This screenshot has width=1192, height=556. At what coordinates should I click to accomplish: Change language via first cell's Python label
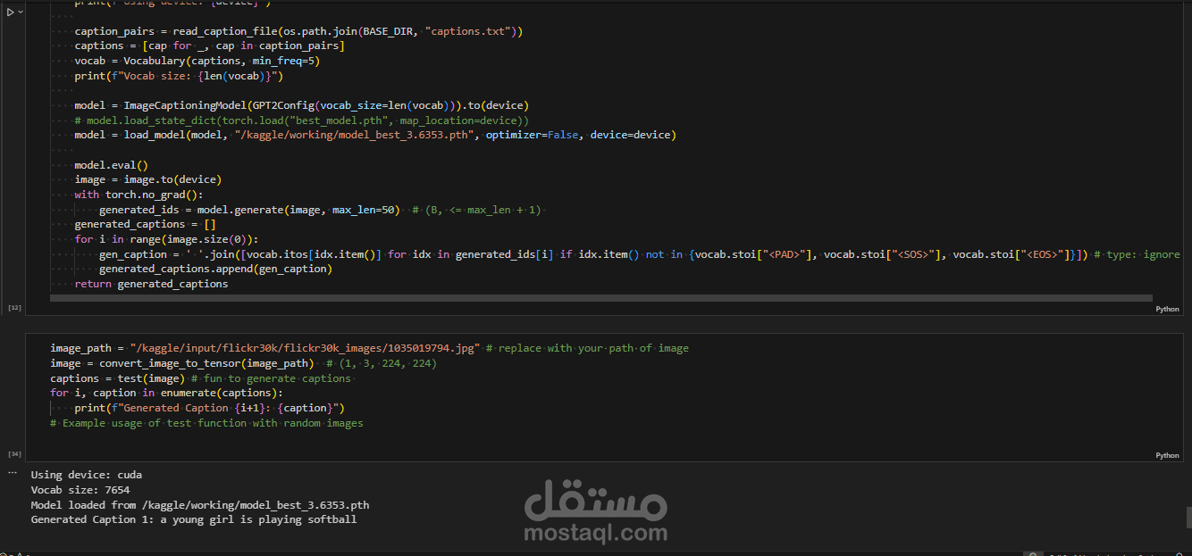tap(1167, 309)
